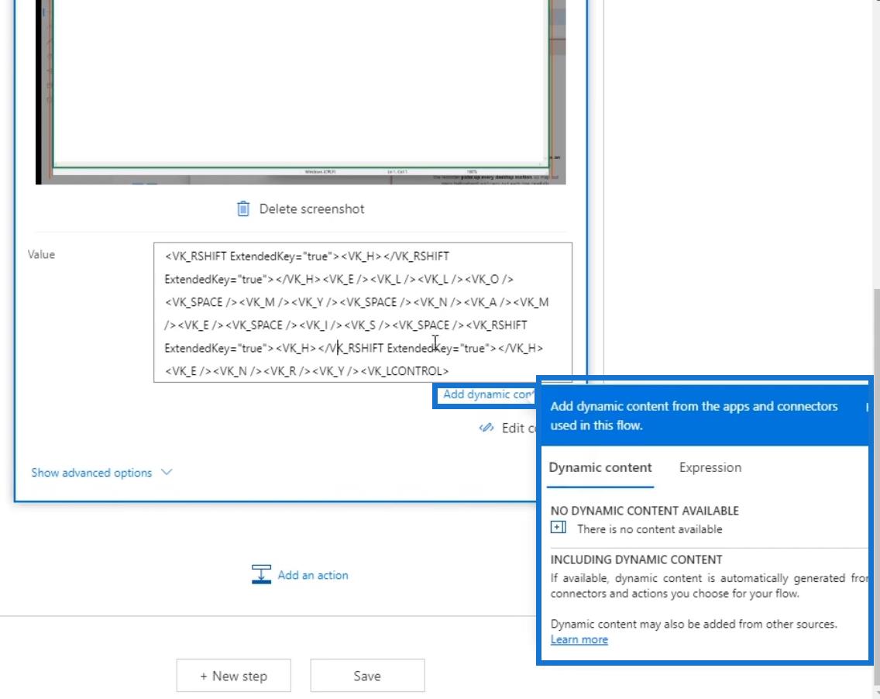Click the 'Value' field label
This screenshot has width=880, height=699.
click(x=41, y=254)
